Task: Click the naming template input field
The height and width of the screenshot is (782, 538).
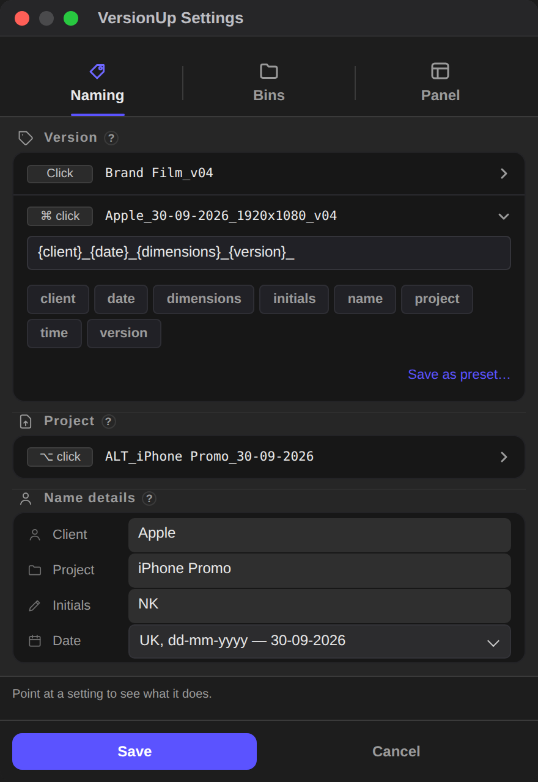Action: [x=269, y=253]
